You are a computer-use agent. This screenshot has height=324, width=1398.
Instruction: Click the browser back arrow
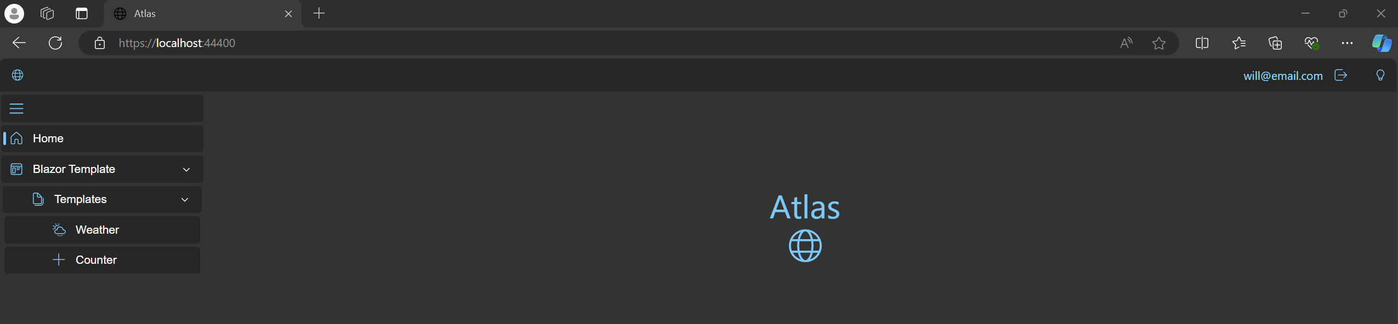click(x=19, y=43)
